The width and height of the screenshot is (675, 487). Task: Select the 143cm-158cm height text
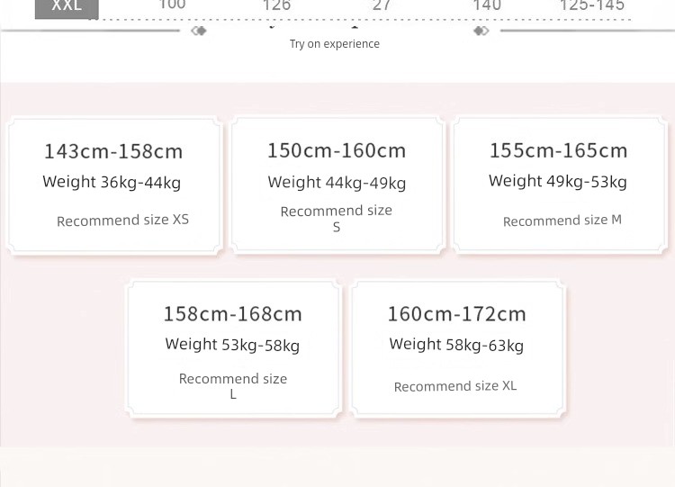coord(113,151)
